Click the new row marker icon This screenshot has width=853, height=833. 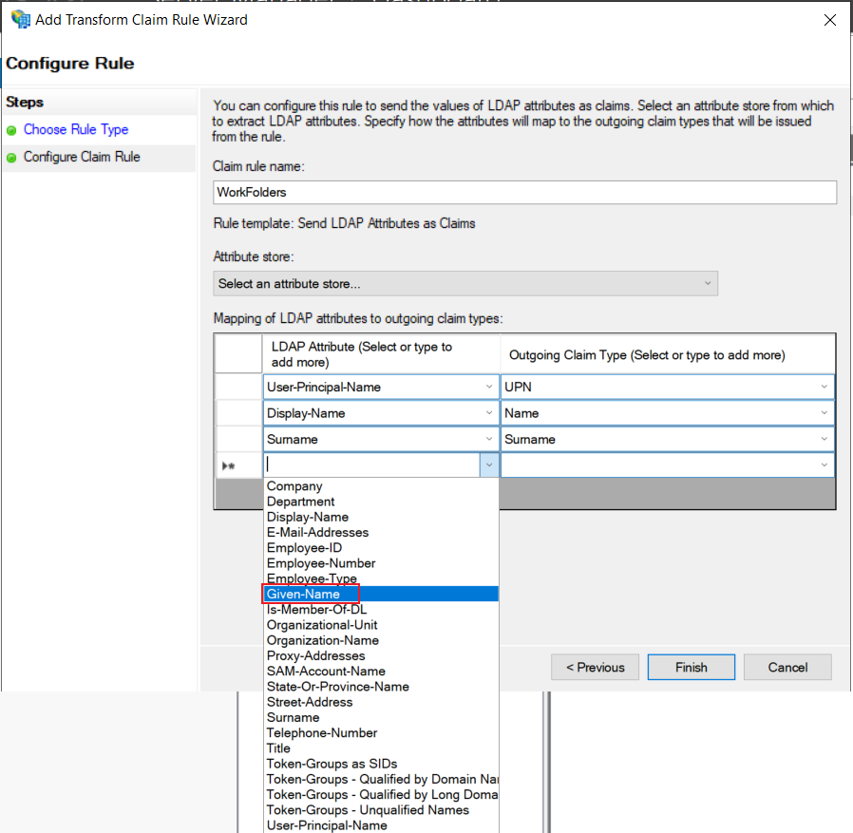point(229,465)
